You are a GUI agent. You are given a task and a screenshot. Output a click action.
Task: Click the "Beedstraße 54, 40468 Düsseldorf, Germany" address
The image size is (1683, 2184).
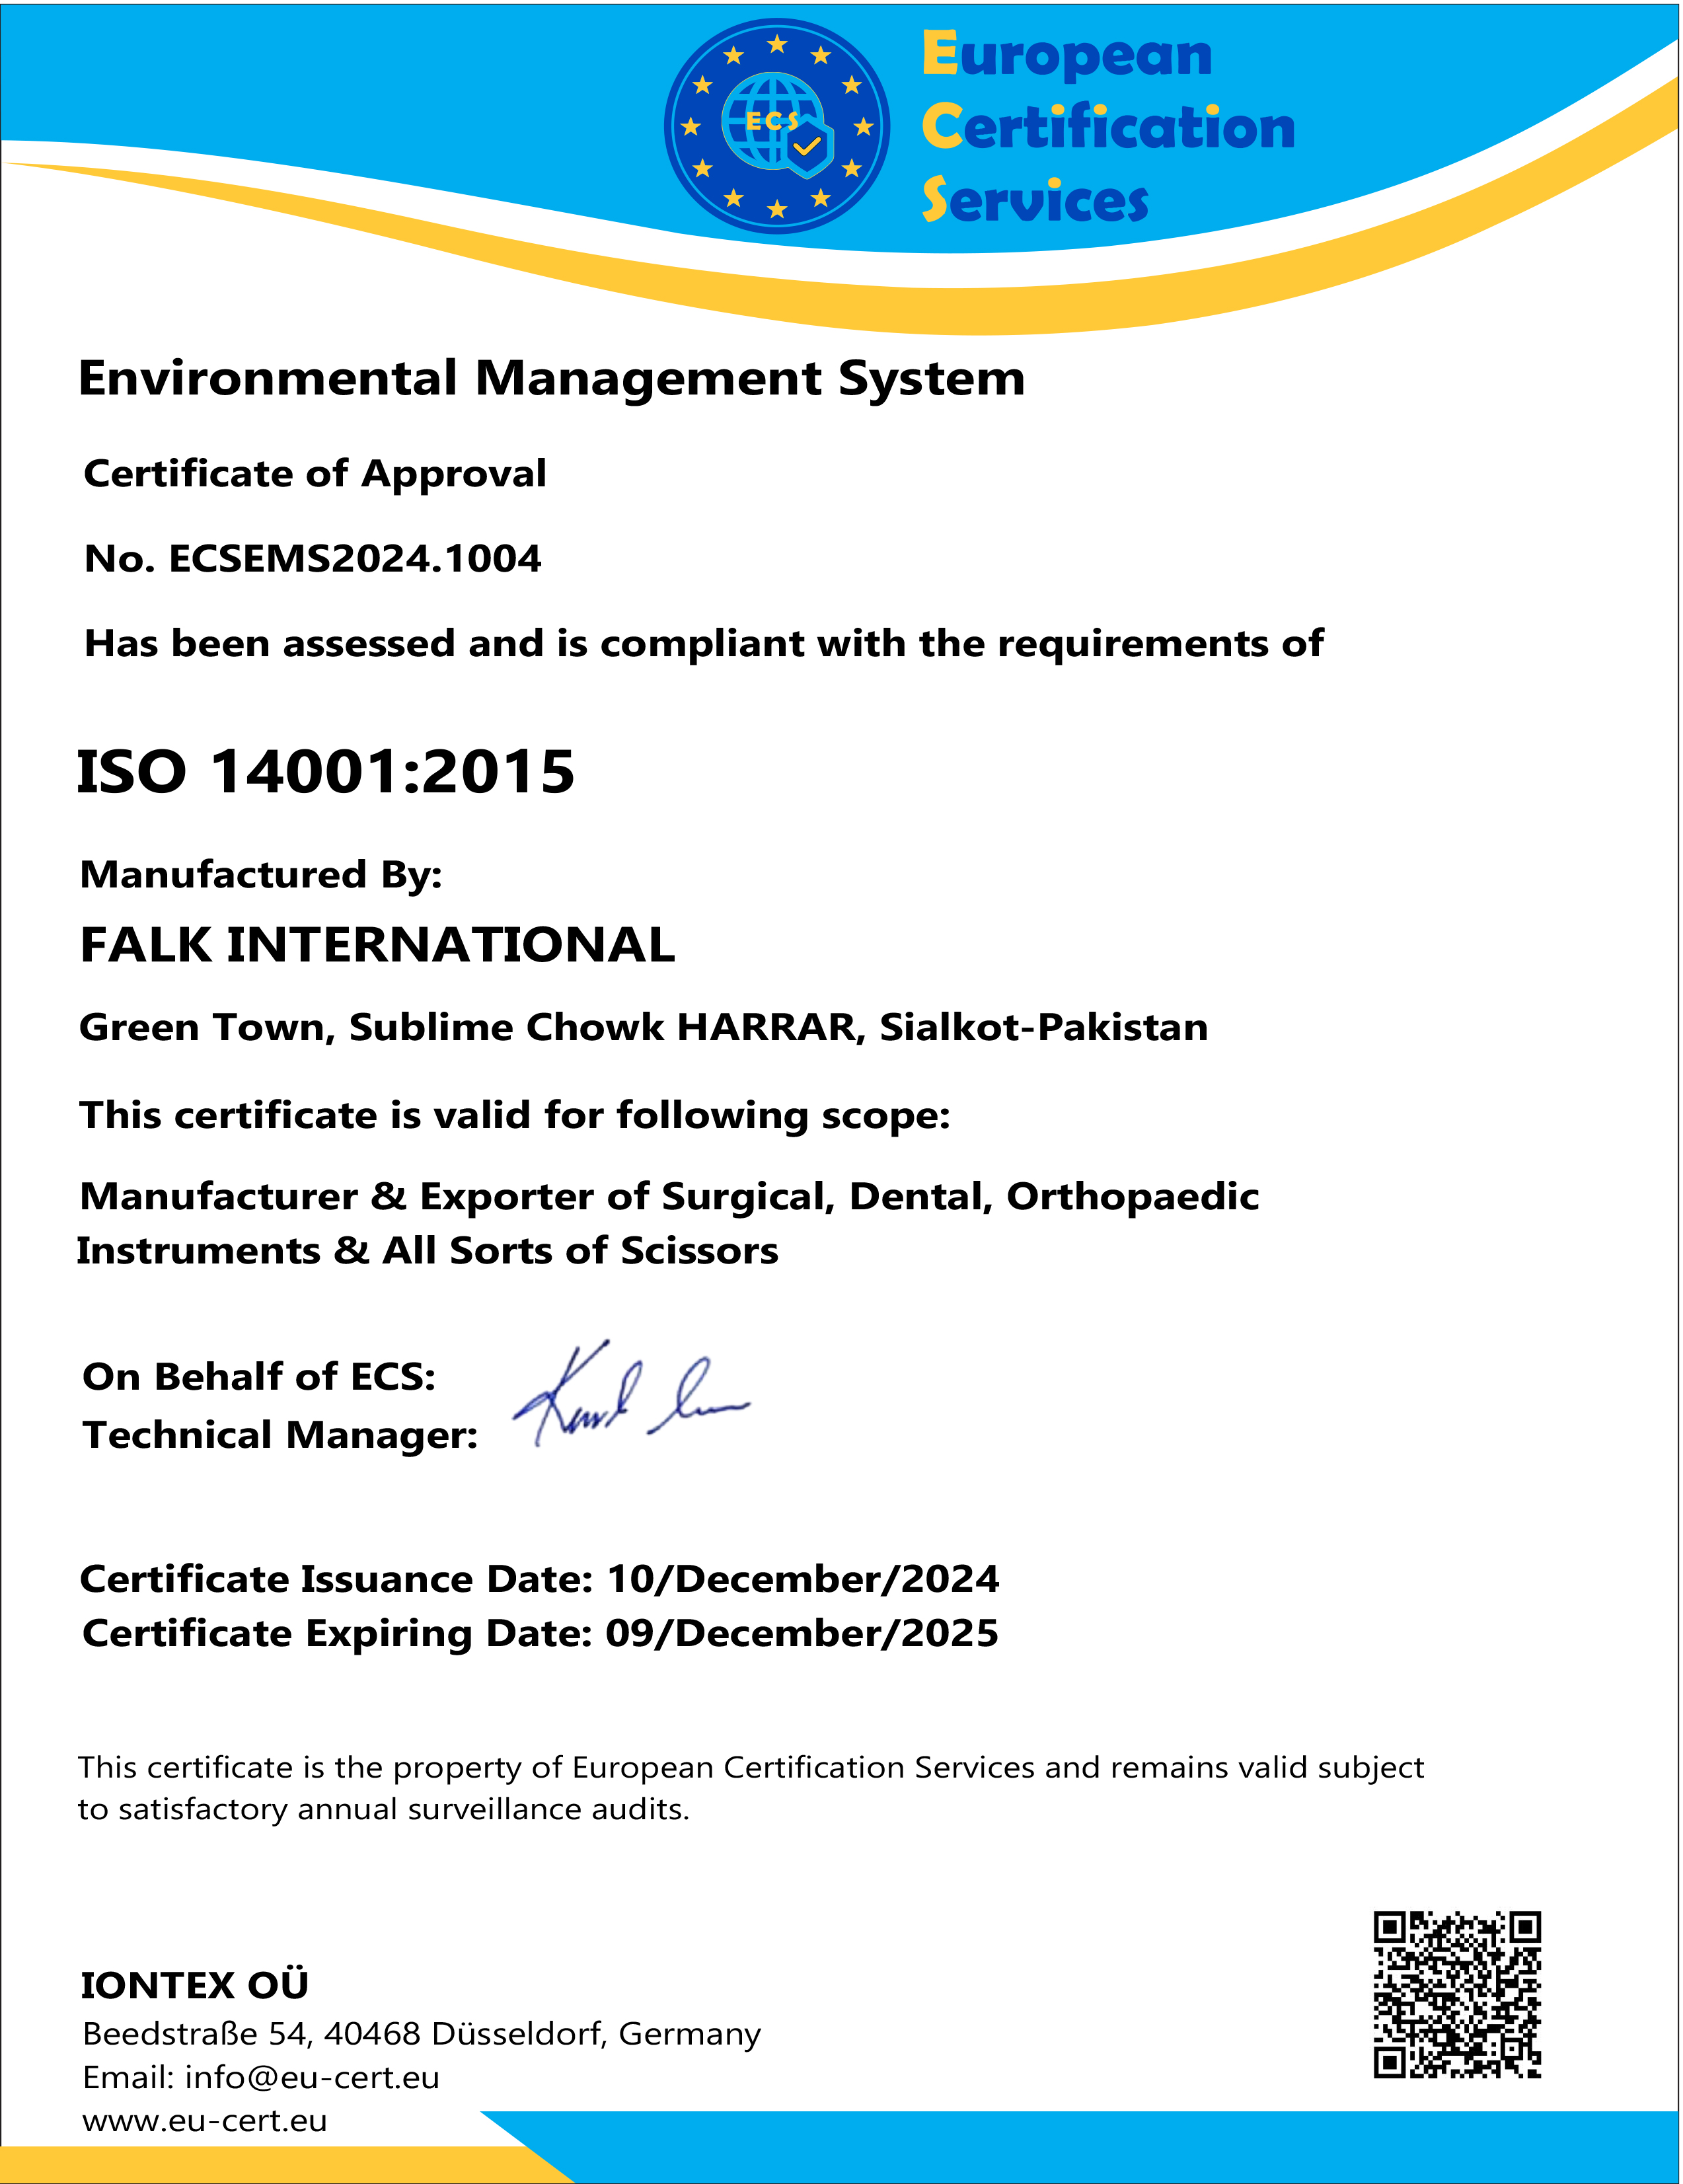coord(422,2034)
